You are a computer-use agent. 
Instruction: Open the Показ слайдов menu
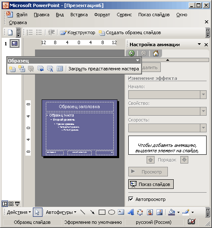click(x=154, y=15)
